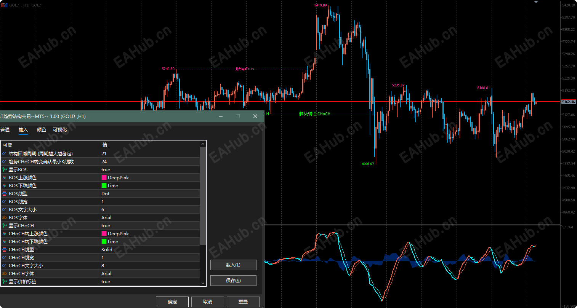
Task: Confirm settings with the 确定 button
Action: pos(172,302)
